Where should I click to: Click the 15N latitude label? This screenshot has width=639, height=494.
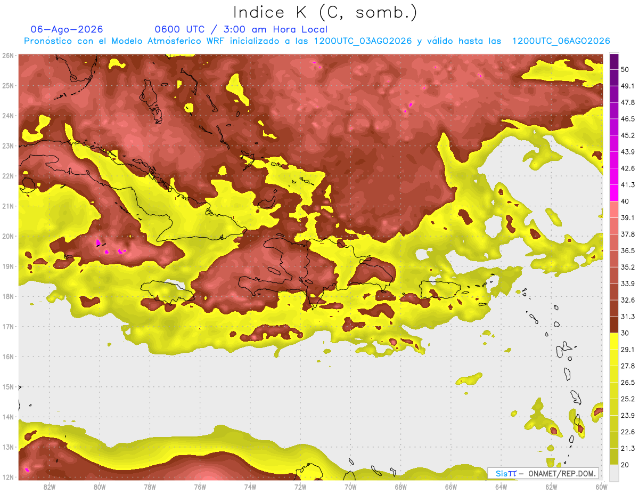(x=8, y=386)
